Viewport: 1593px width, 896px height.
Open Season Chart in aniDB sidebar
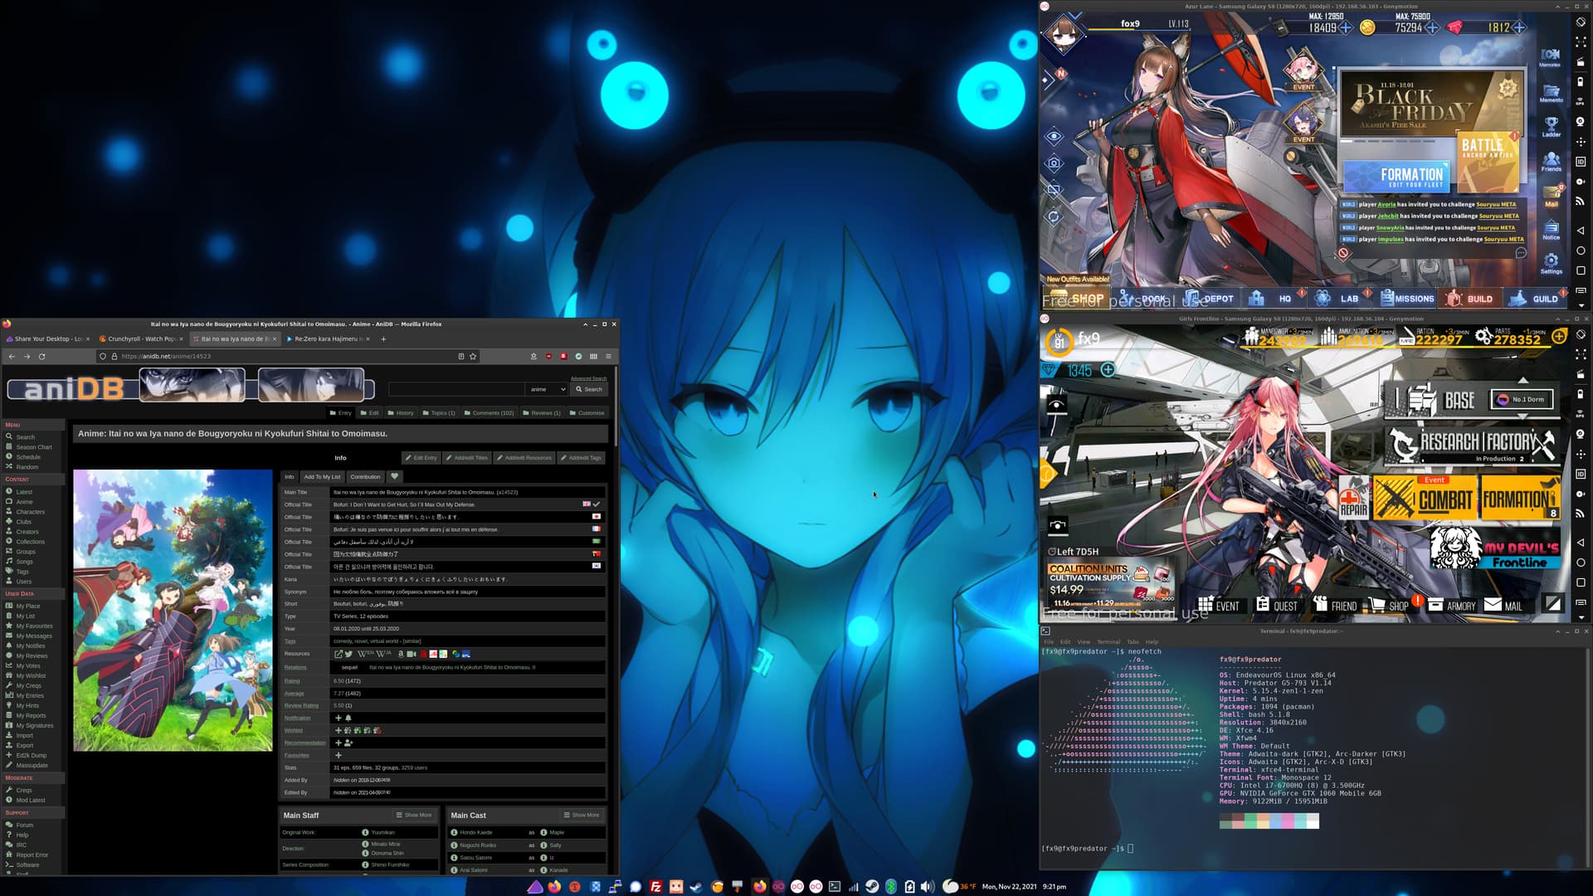(x=33, y=447)
